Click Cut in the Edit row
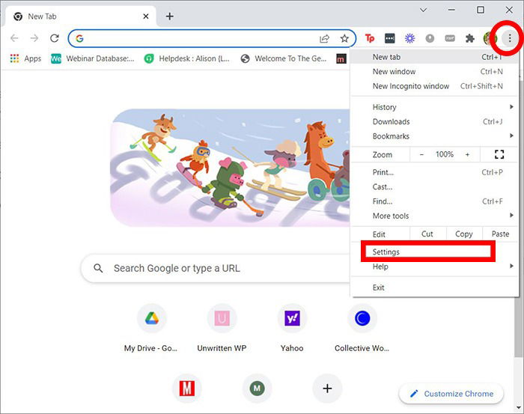 pos(427,234)
